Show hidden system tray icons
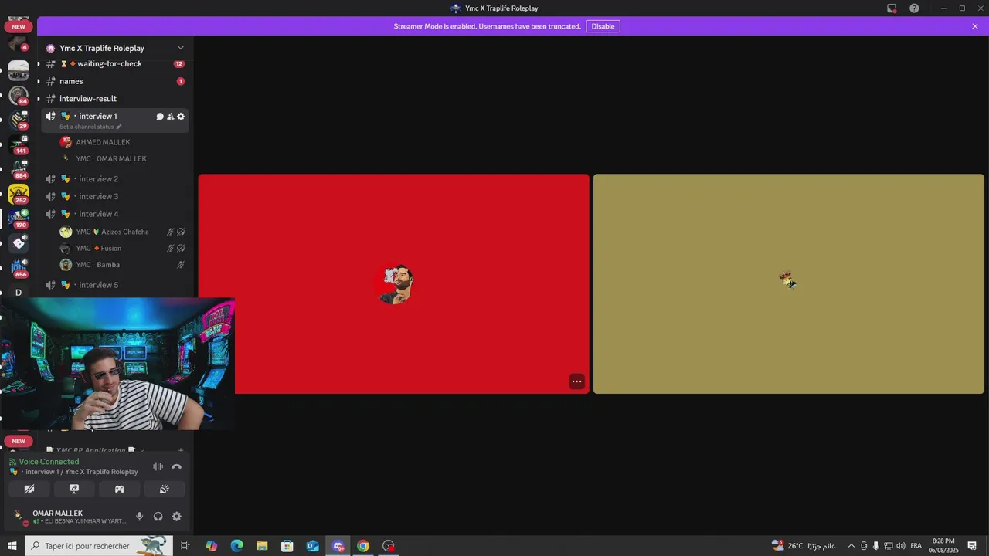The width and height of the screenshot is (989, 556). point(851,546)
